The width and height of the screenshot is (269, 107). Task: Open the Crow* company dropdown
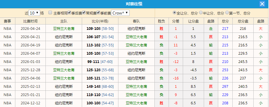(x=120, y=13)
